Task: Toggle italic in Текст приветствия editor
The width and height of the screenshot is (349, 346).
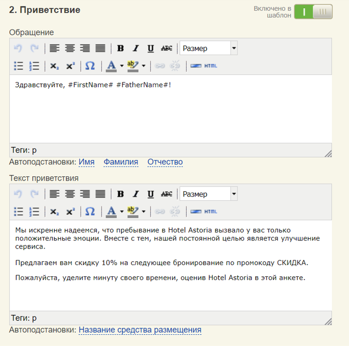Action: pyautogui.click(x=136, y=194)
